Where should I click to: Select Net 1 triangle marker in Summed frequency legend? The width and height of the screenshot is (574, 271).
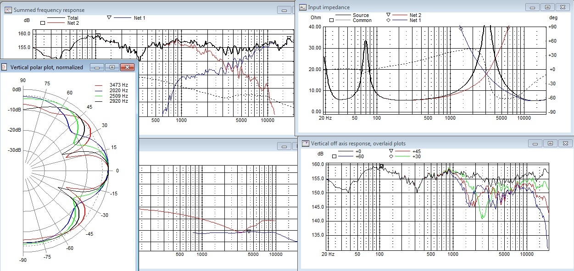pos(109,18)
